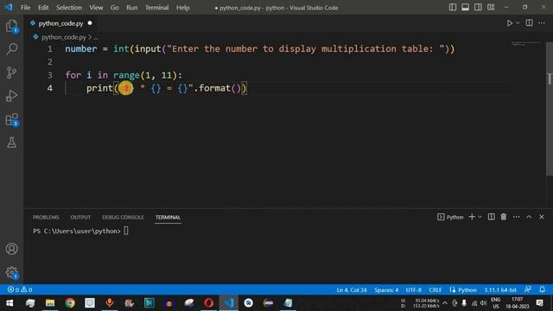The image size is (553, 311).
Task: Open the Run menu
Action: click(132, 8)
